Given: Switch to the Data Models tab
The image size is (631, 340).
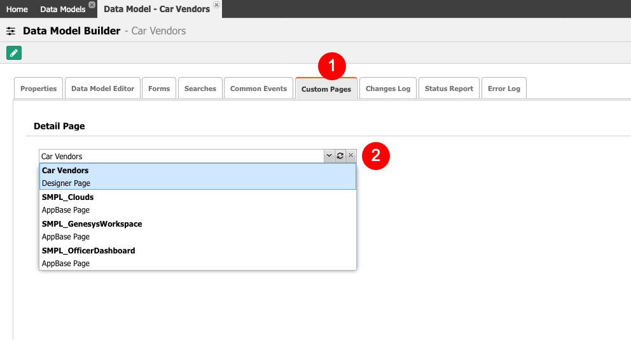Looking at the screenshot, I should tap(63, 9).
